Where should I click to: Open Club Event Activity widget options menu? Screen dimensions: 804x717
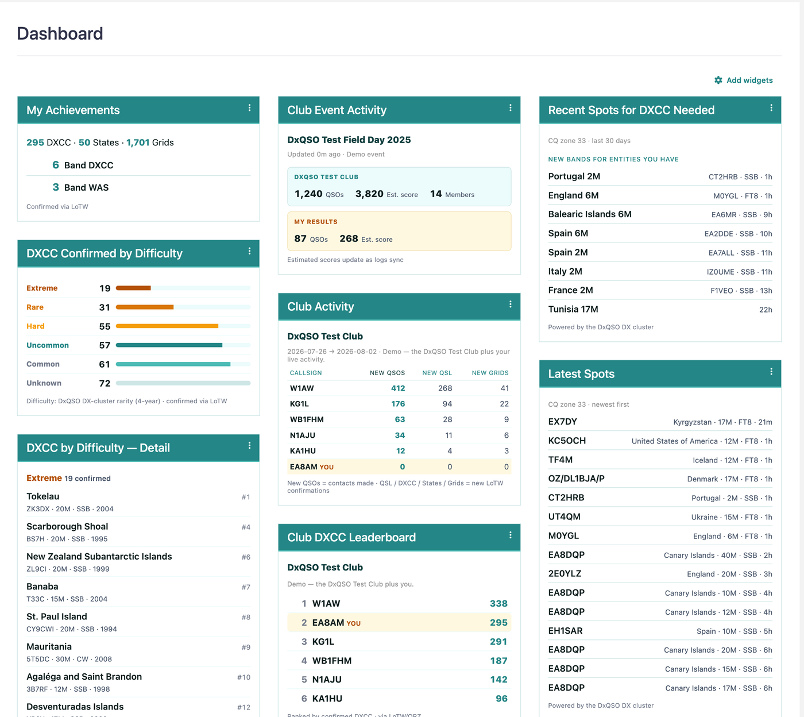(510, 108)
